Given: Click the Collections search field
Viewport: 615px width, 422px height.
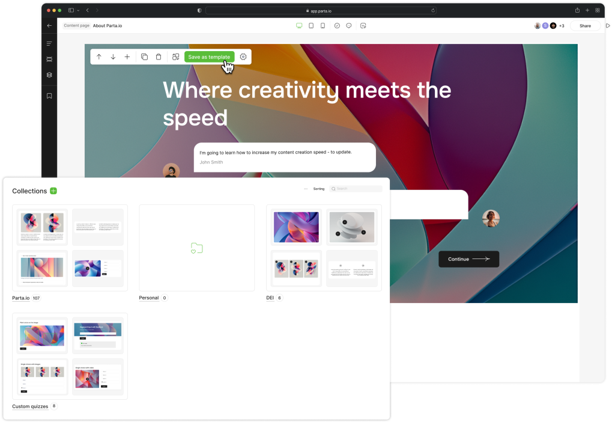Looking at the screenshot, I should pos(356,189).
